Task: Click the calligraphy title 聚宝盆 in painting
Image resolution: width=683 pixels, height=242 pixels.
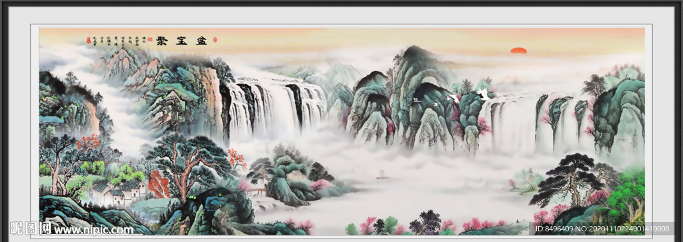Action: [181, 41]
